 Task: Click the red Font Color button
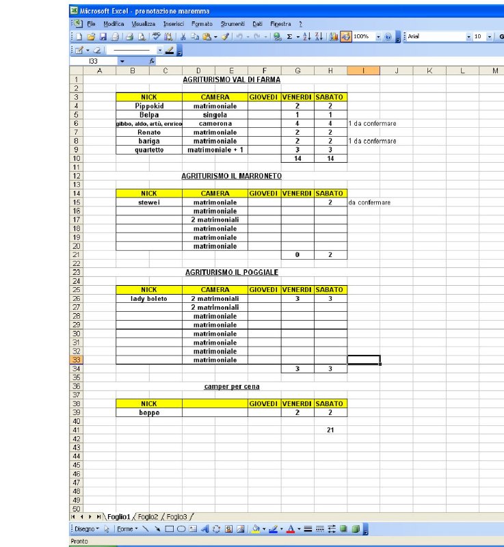290,529
